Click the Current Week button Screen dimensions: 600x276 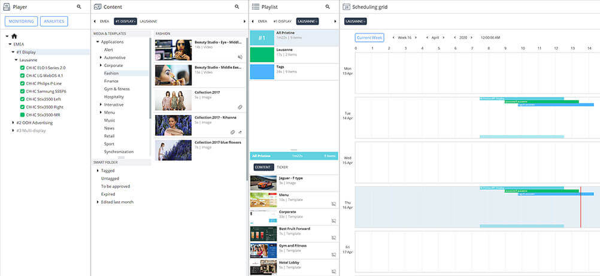pos(369,37)
